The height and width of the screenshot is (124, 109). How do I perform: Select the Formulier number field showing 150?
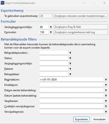pyautogui.click(x=44, y=32)
